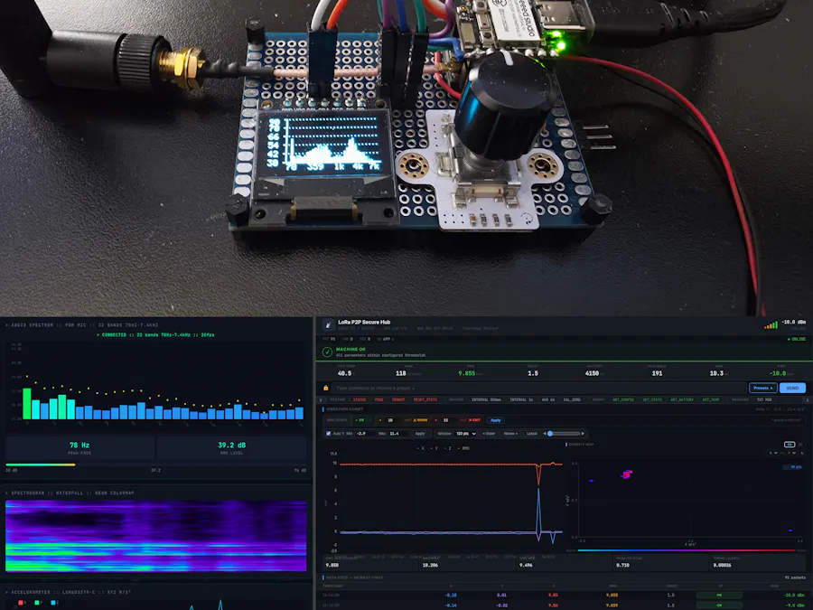Viewport: 813px width, 610px height.
Task: Step vibration history slider right arrow
Action: pyautogui.click(x=583, y=433)
